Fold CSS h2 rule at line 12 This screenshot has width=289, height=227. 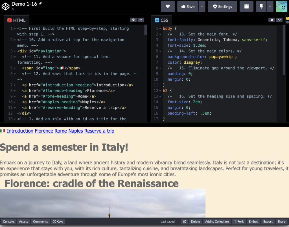tap(160, 91)
